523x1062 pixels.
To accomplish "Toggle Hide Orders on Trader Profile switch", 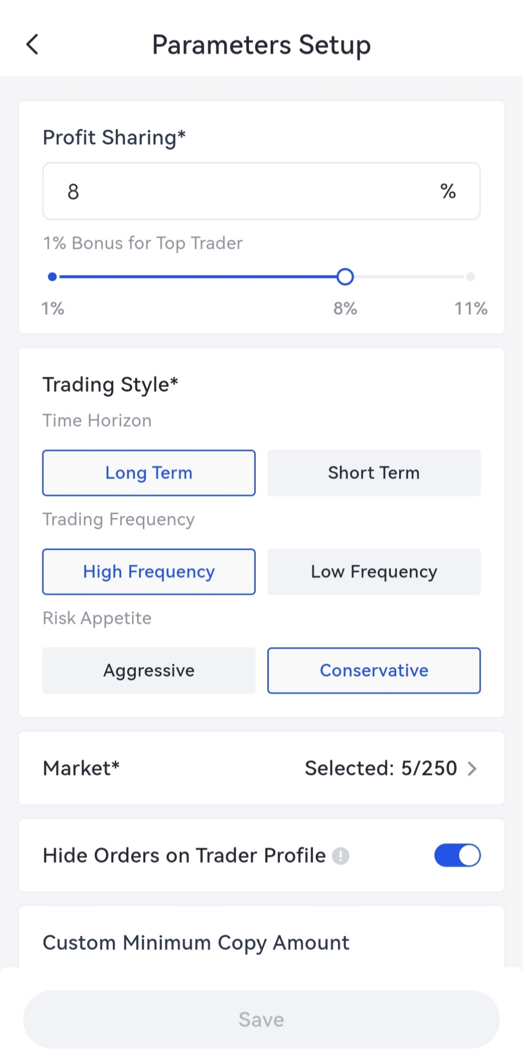I will tap(457, 855).
